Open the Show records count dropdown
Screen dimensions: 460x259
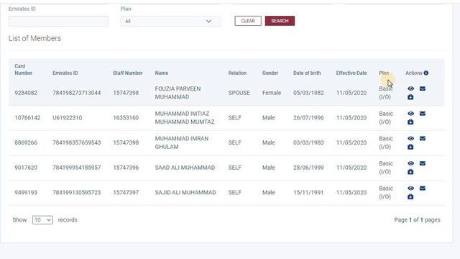[42, 220]
